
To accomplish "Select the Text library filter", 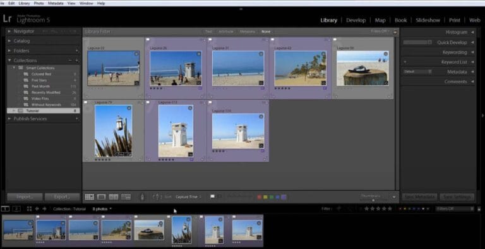I will coord(208,32).
